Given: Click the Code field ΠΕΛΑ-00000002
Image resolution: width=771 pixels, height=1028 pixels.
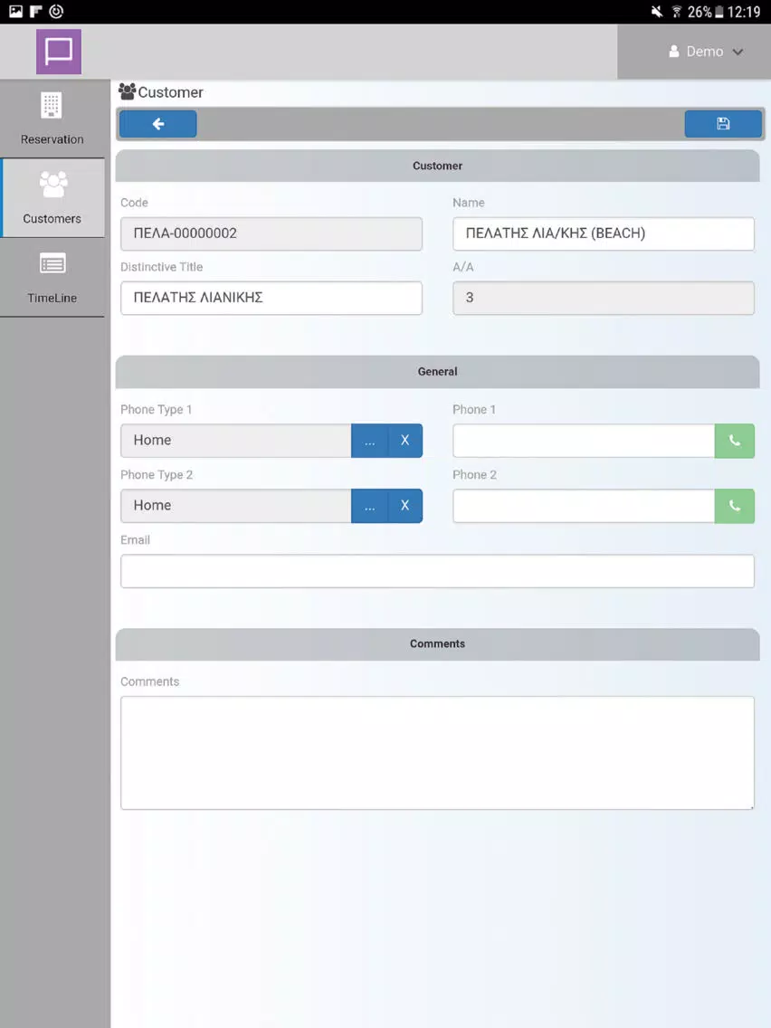Looking at the screenshot, I should (x=271, y=233).
